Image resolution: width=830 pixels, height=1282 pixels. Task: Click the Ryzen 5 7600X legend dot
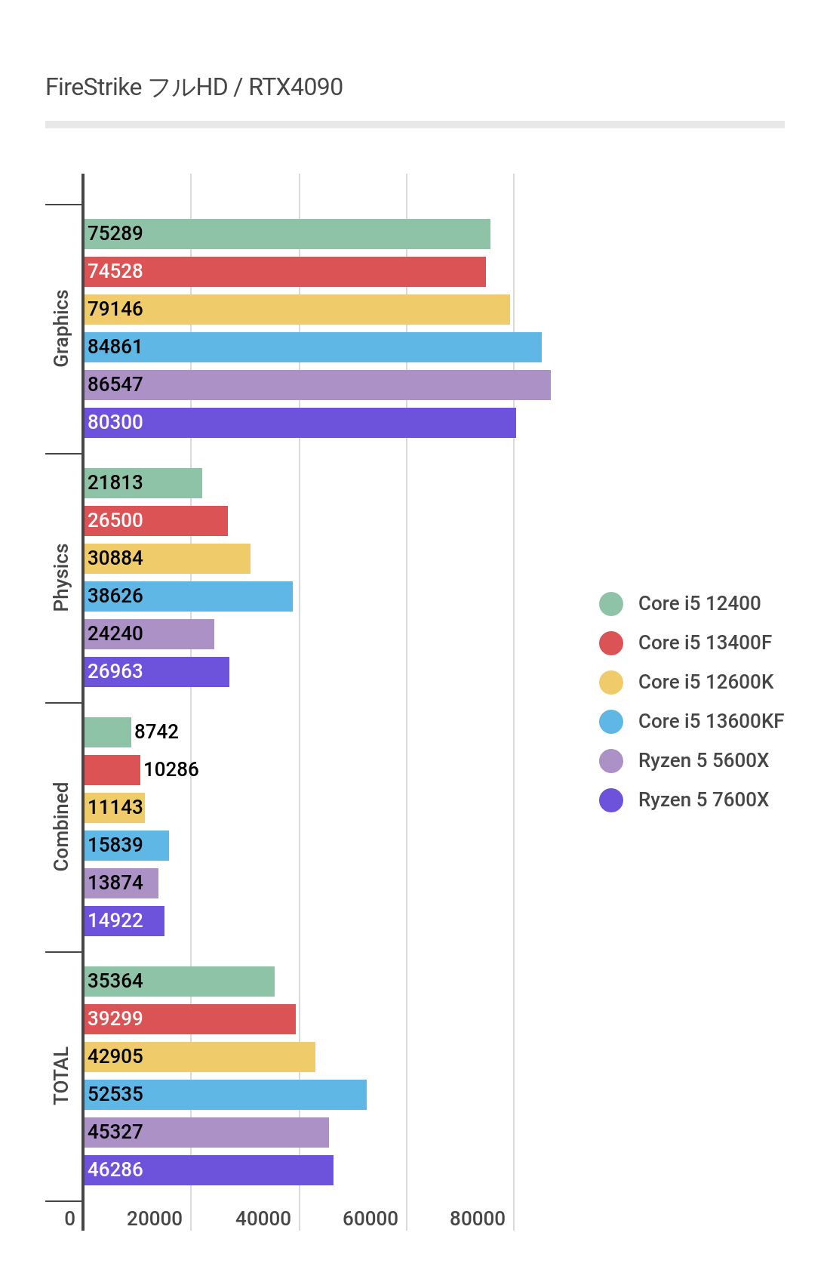point(611,800)
